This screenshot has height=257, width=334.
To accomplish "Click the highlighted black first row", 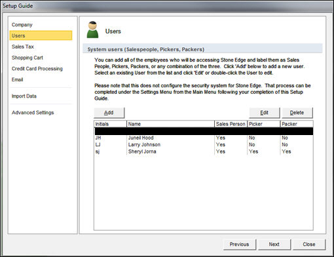I will (204, 131).
